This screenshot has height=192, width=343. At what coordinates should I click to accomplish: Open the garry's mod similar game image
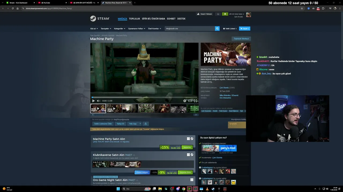(x=228, y=148)
